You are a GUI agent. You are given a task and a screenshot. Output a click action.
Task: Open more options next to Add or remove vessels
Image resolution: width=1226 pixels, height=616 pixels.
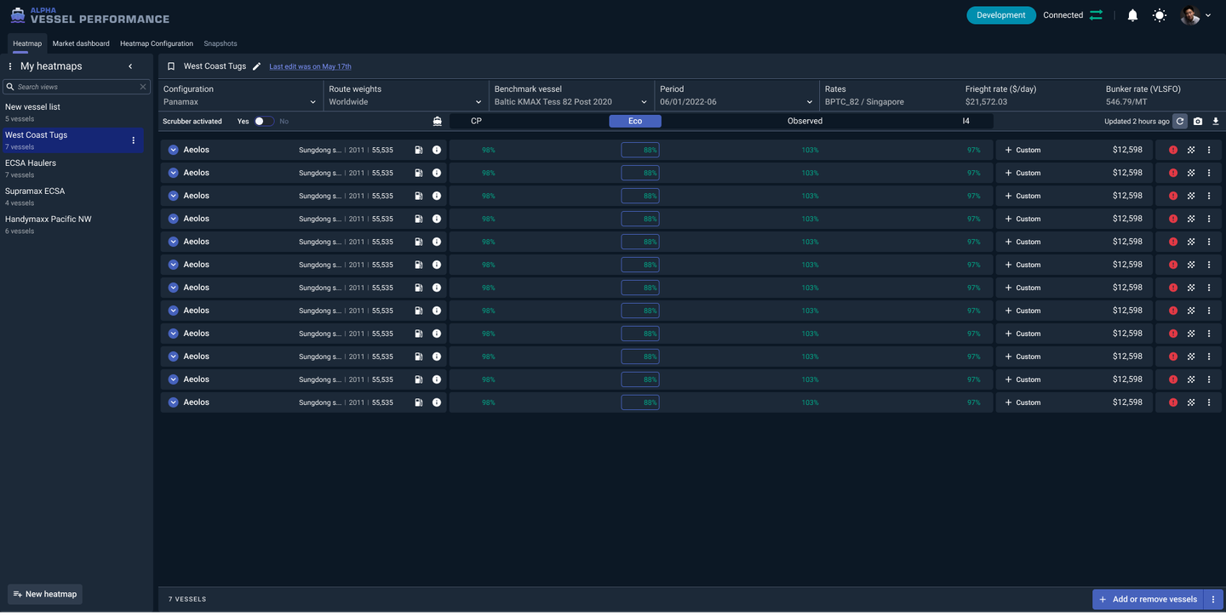click(x=1213, y=599)
